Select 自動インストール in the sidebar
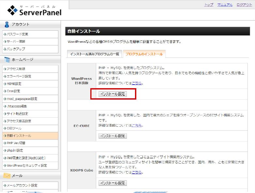255x193 pixels. pyautogui.click(x=30, y=136)
